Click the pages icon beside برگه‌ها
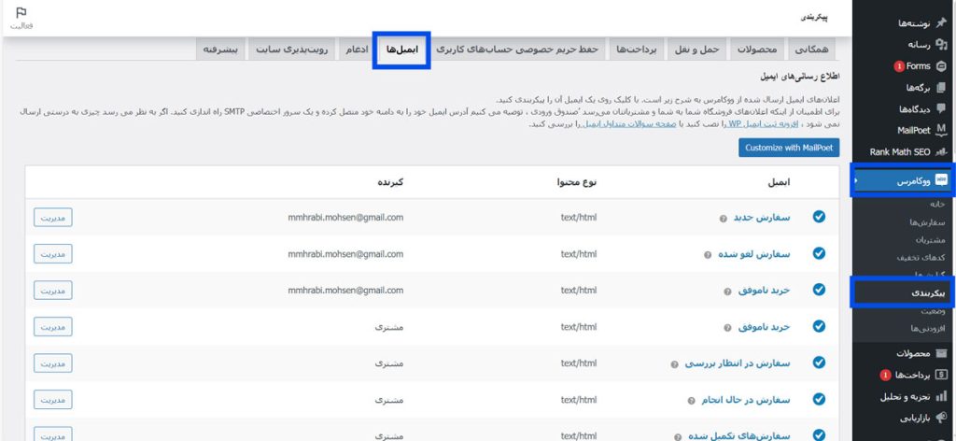The image size is (956, 441). [x=941, y=87]
